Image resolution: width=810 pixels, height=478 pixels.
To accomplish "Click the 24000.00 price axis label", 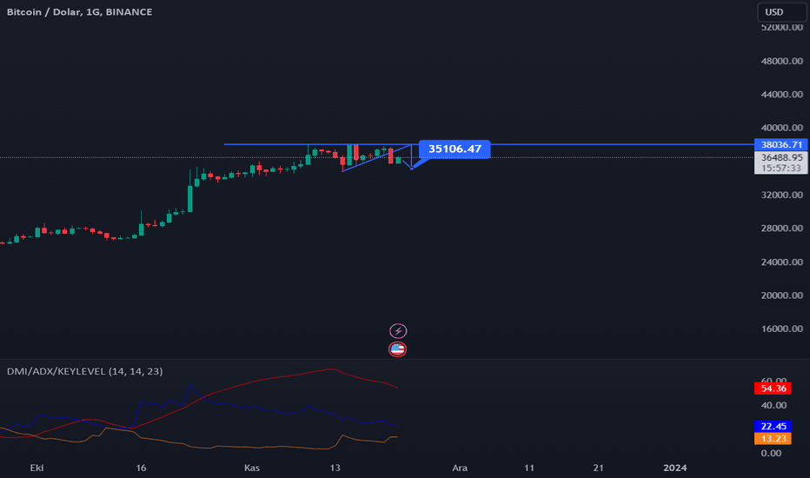I will pos(781,262).
